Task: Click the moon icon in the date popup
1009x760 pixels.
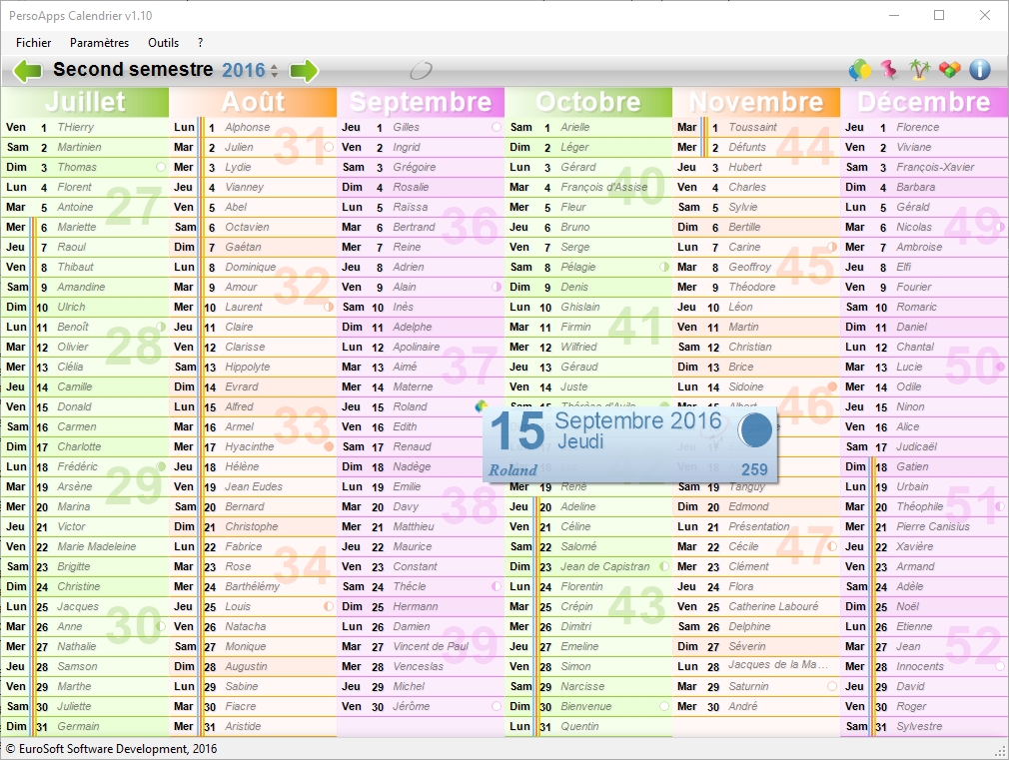Action: 754,430
